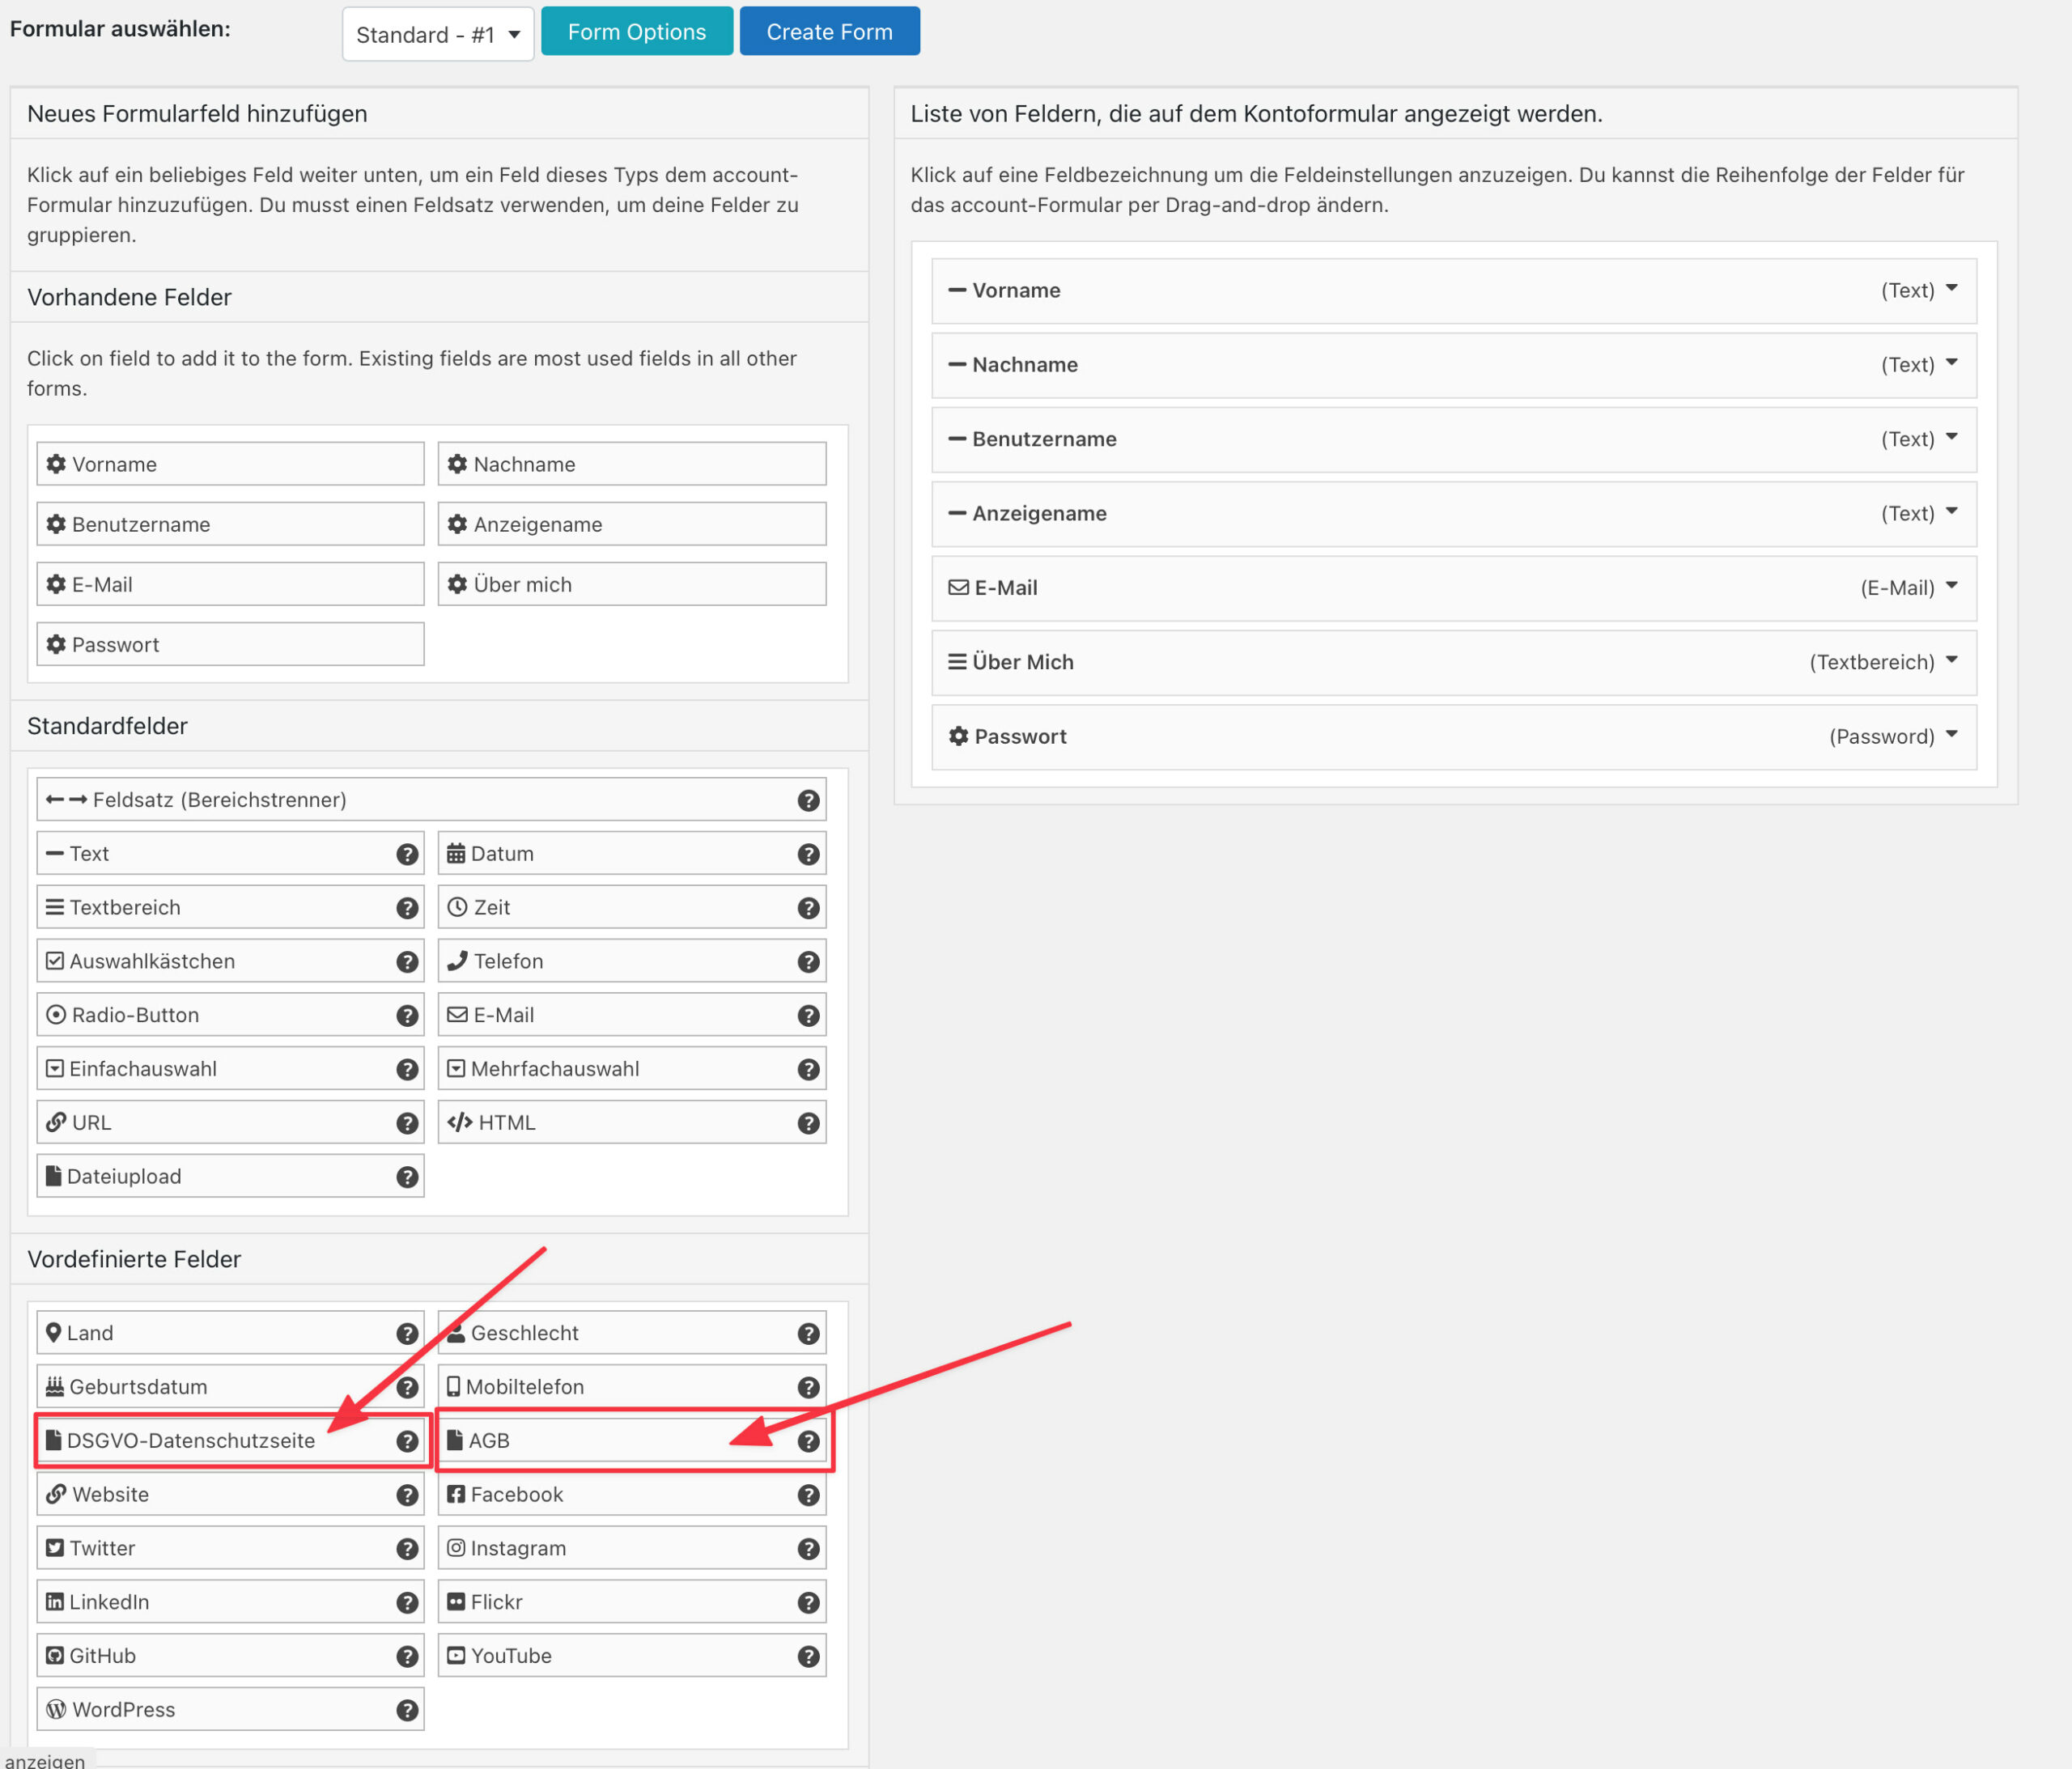The height and width of the screenshot is (1769, 2072).
Task: Add existing Nachname field to form
Action: 632,464
